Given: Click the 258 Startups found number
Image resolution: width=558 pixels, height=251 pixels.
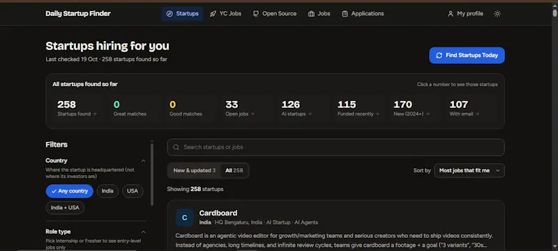Looking at the screenshot, I should click(66, 104).
